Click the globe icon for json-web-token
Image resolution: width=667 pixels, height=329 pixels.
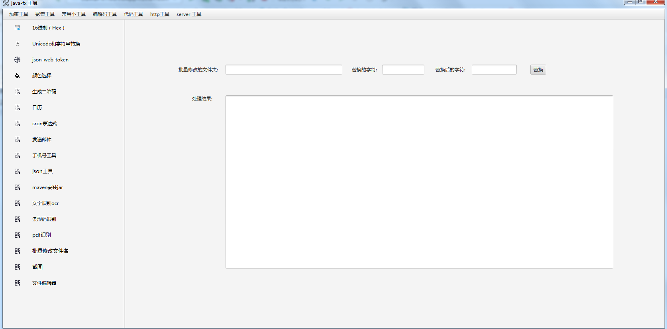pos(17,60)
